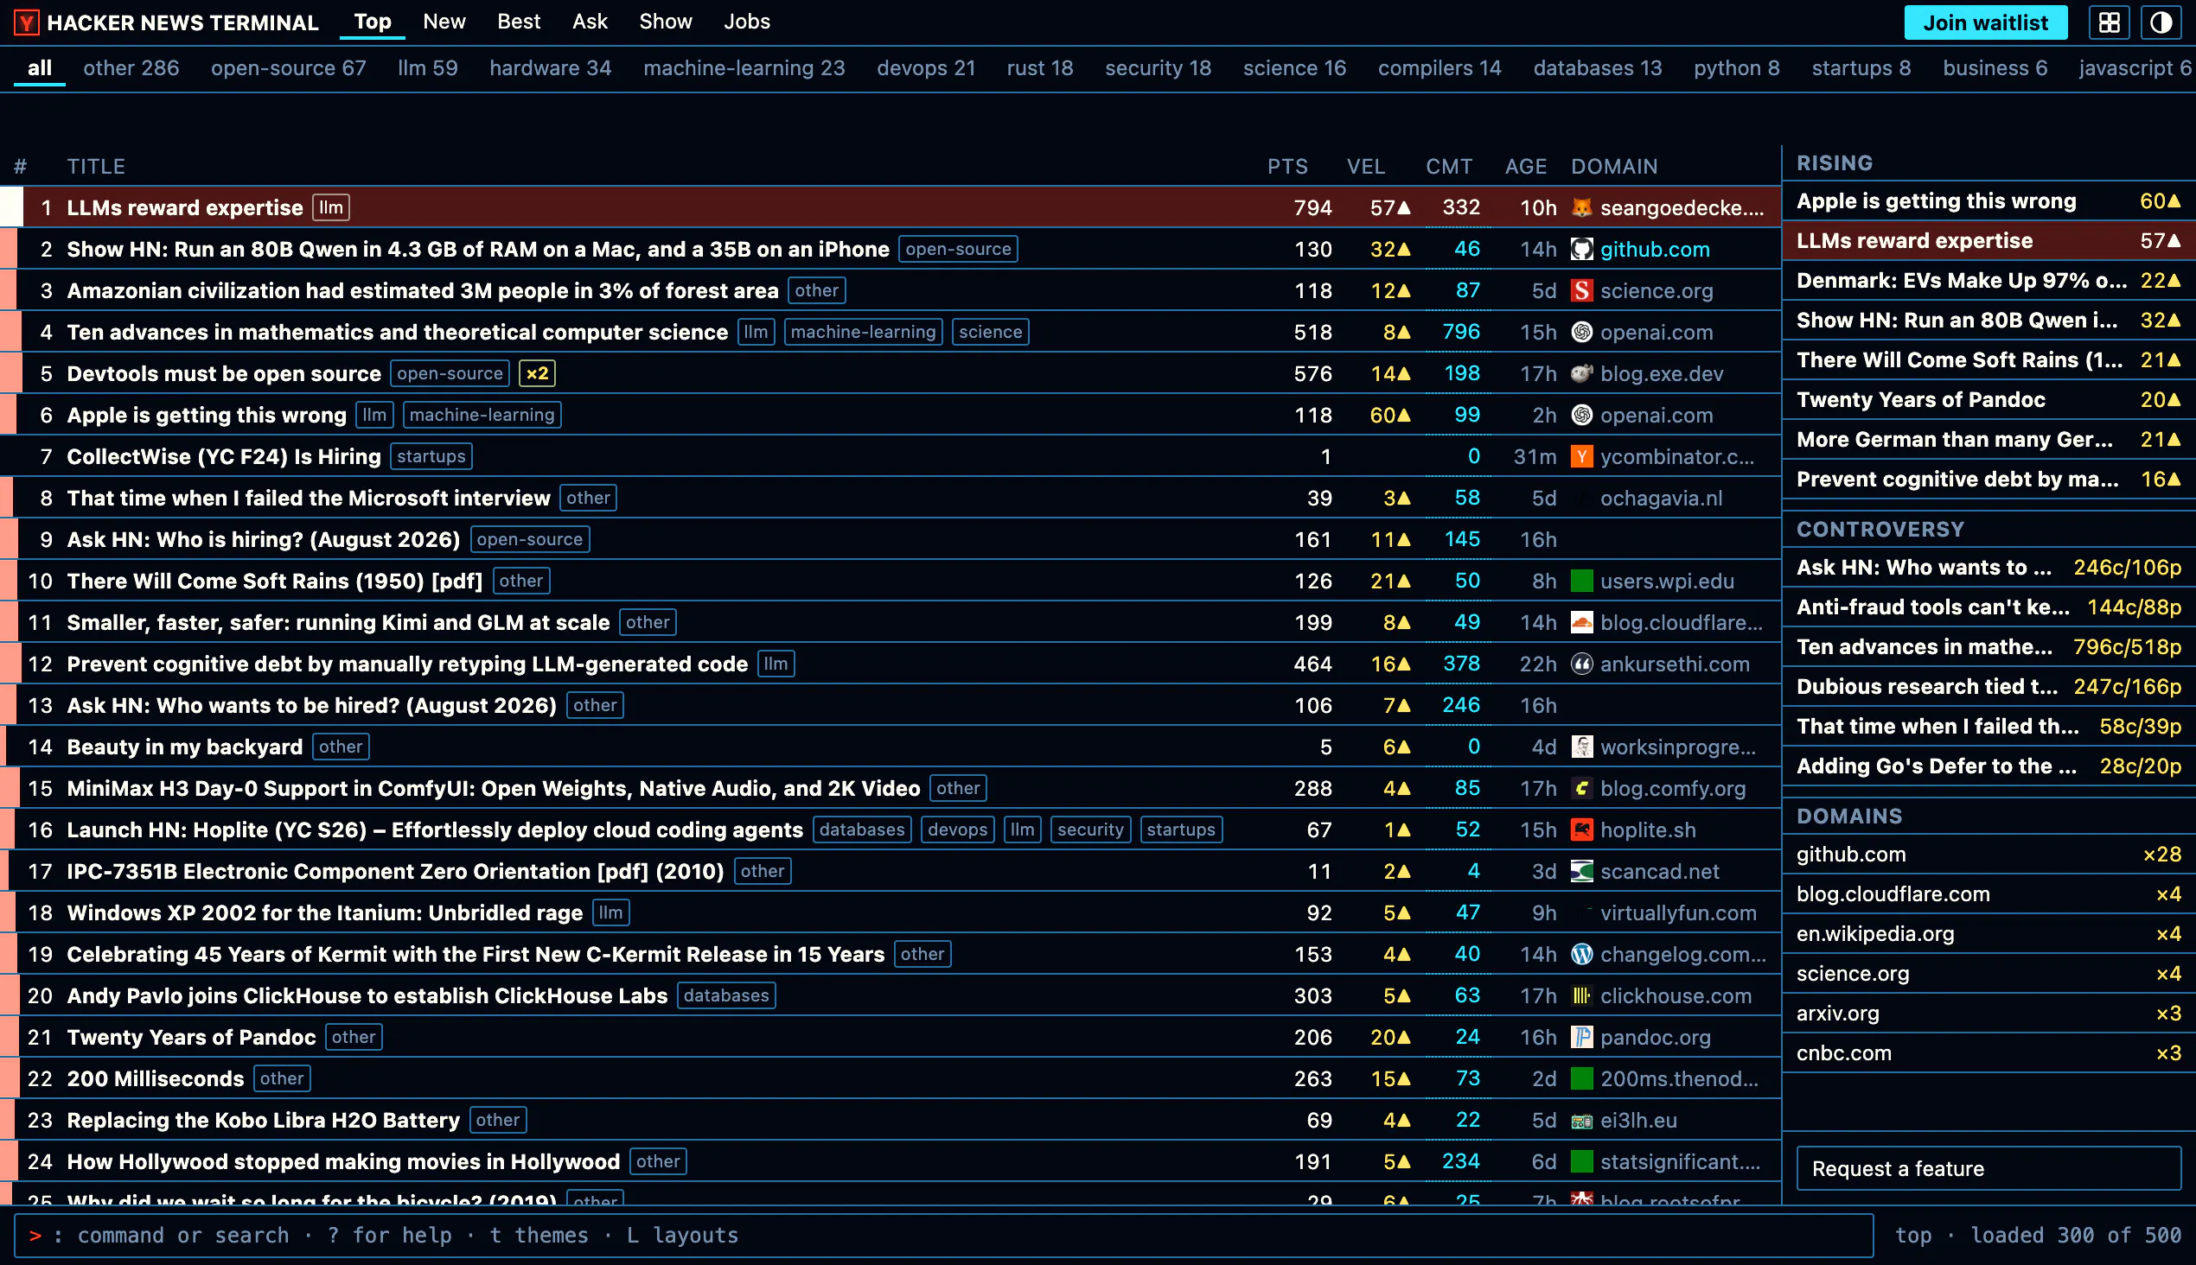Click the statsignificant green favicon
This screenshot has height=1265, width=2196.
pyautogui.click(x=1581, y=1162)
